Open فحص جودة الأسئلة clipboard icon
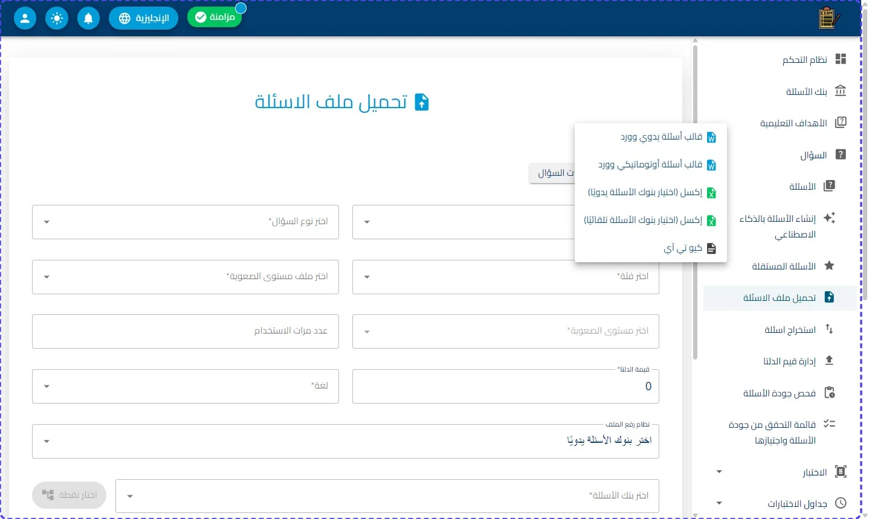The height and width of the screenshot is (519, 869). click(830, 393)
